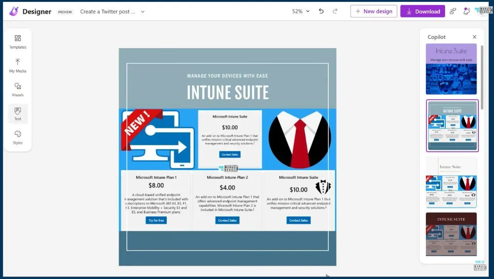
Task: Click Contact Sales under bottom Intune Suite
Action: [x=299, y=220]
